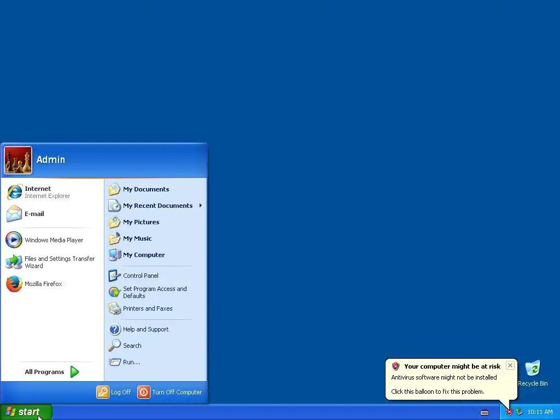Open the Run... dialog icon

coord(115,362)
